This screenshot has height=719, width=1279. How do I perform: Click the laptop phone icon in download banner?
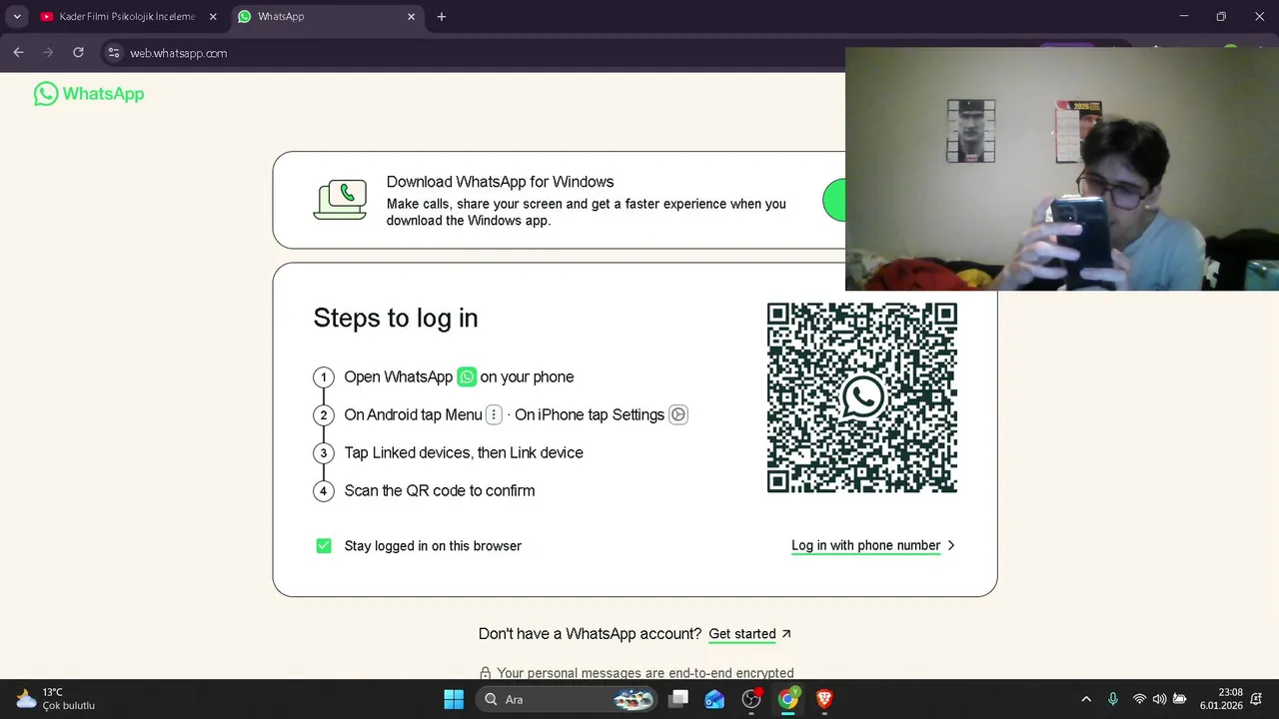(340, 200)
